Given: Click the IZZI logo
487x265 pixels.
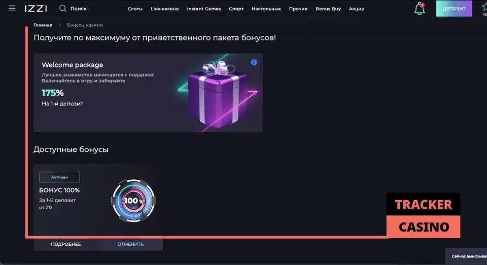Looking at the screenshot, I should [x=36, y=9].
